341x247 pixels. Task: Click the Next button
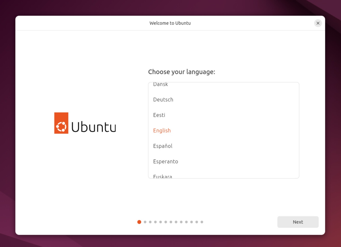click(298, 222)
